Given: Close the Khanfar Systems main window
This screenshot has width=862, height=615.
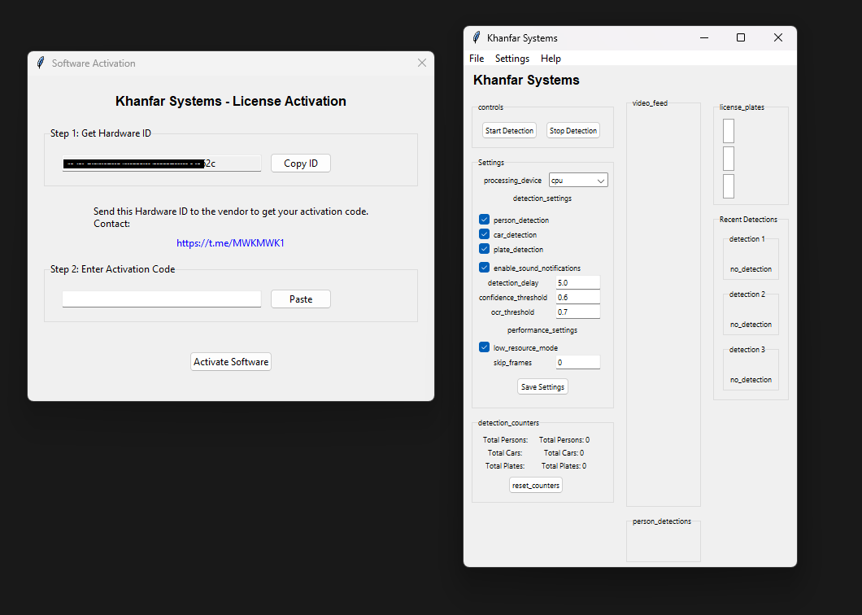Looking at the screenshot, I should click(x=778, y=37).
